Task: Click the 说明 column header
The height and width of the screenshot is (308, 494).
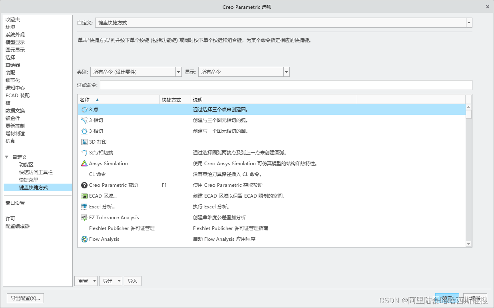Action: point(274,100)
